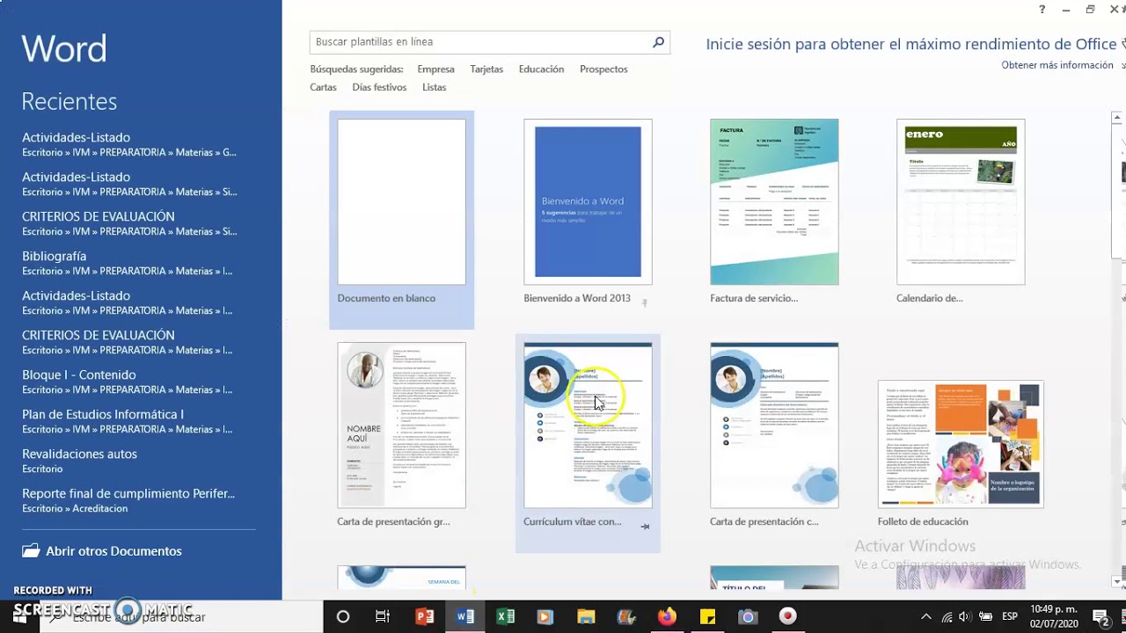
Task: Click the folder icon beside Abrir otros Documentos
Action: (x=31, y=551)
